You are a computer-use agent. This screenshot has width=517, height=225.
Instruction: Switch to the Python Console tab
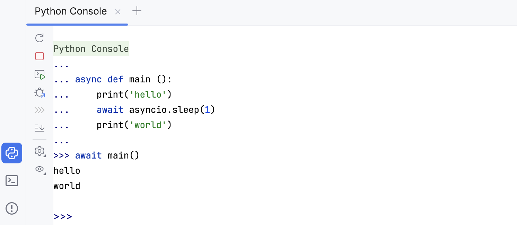[x=70, y=11]
